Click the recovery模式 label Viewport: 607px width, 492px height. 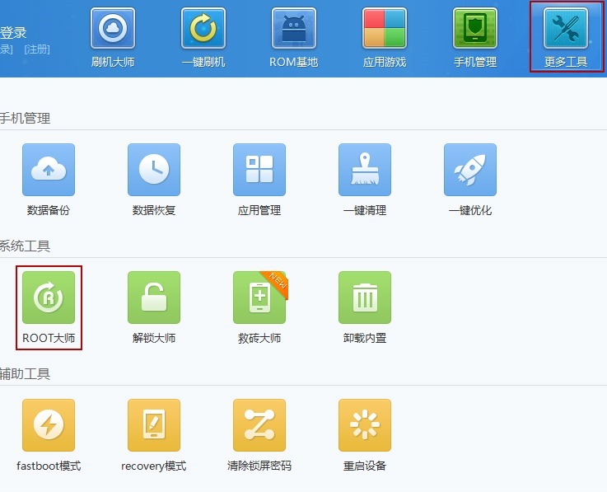[x=154, y=466]
